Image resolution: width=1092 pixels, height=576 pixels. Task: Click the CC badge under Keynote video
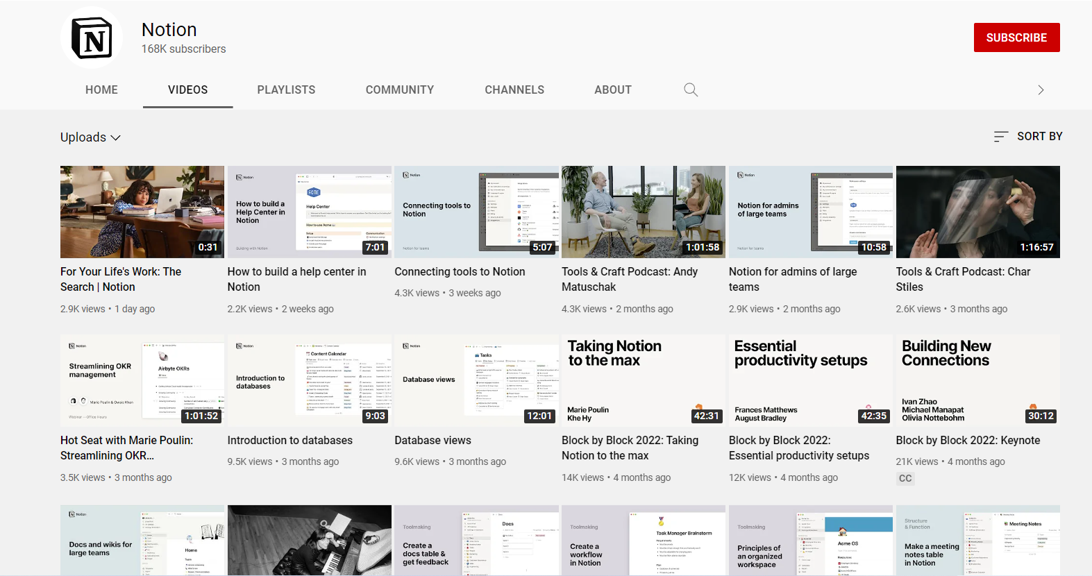click(905, 478)
